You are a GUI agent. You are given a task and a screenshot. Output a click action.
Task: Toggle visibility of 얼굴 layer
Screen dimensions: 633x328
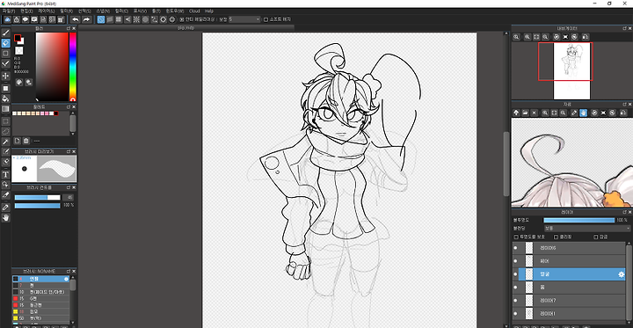(515, 274)
